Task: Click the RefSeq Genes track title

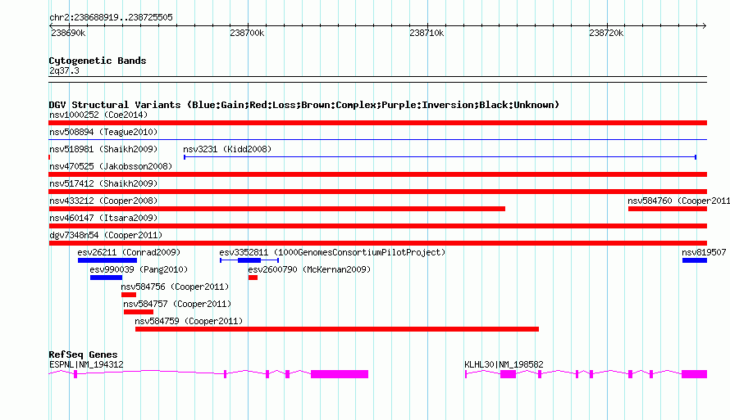Action: (x=83, y=355)
